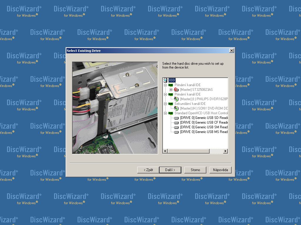Viewport: 301px width, 225px height.
Task: Go back with the Zpět button
Action: [148, 170]
